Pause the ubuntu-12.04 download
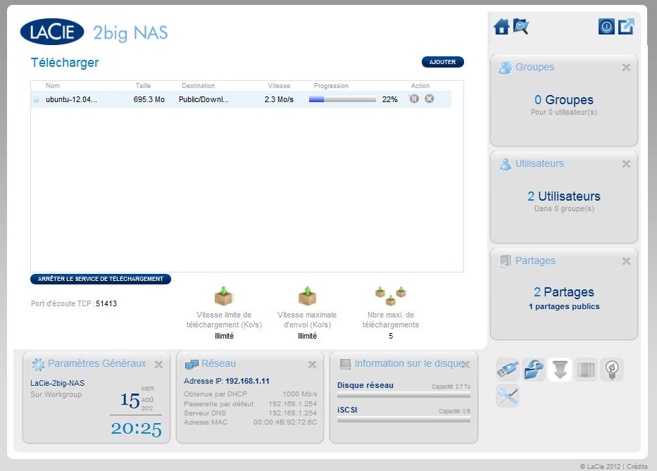 click(414, 99)
